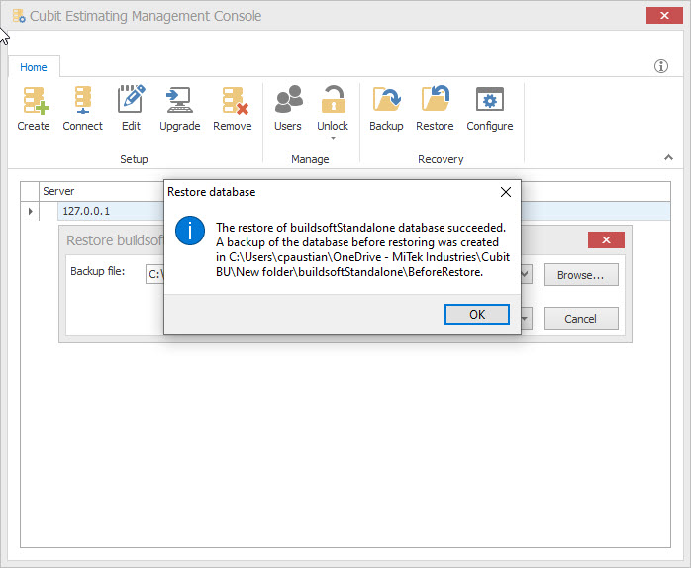Close the Restore buildsoft panel with red X

606,240
